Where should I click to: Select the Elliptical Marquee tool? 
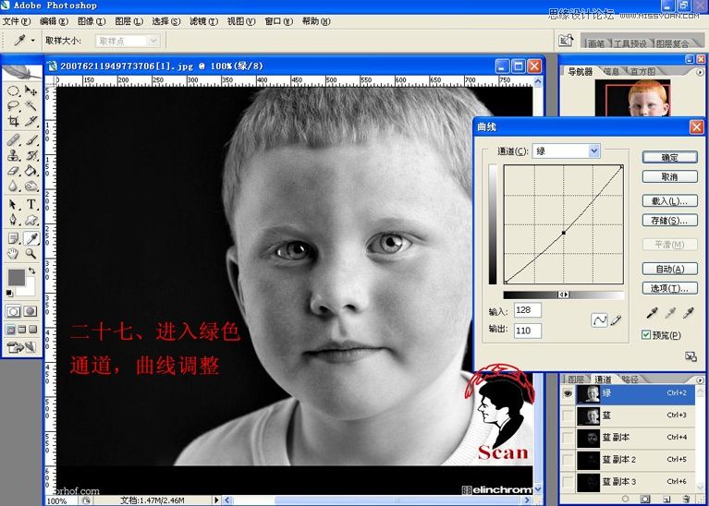click(x=13, y=90)
